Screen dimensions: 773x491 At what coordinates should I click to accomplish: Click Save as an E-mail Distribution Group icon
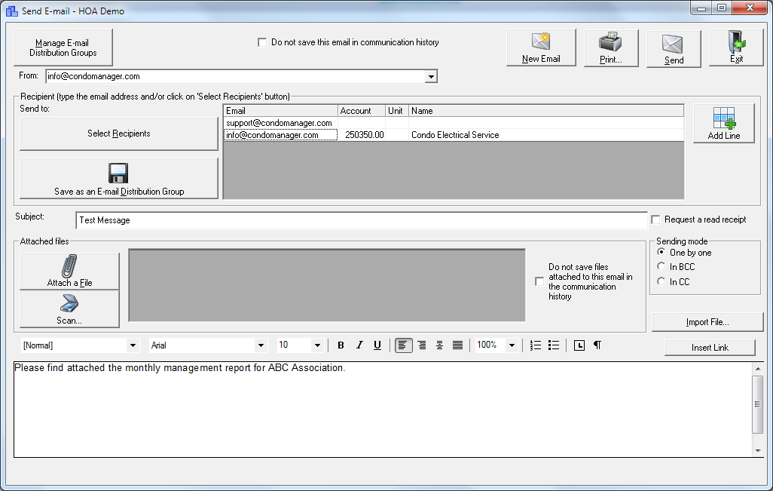[x=118, y=173]
